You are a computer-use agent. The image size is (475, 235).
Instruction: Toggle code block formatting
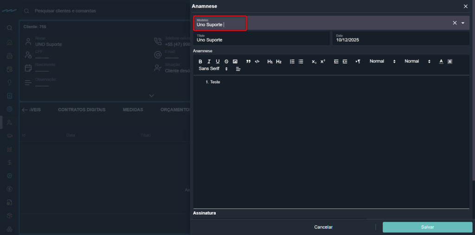pyautogui.click(x=257, y=62)
